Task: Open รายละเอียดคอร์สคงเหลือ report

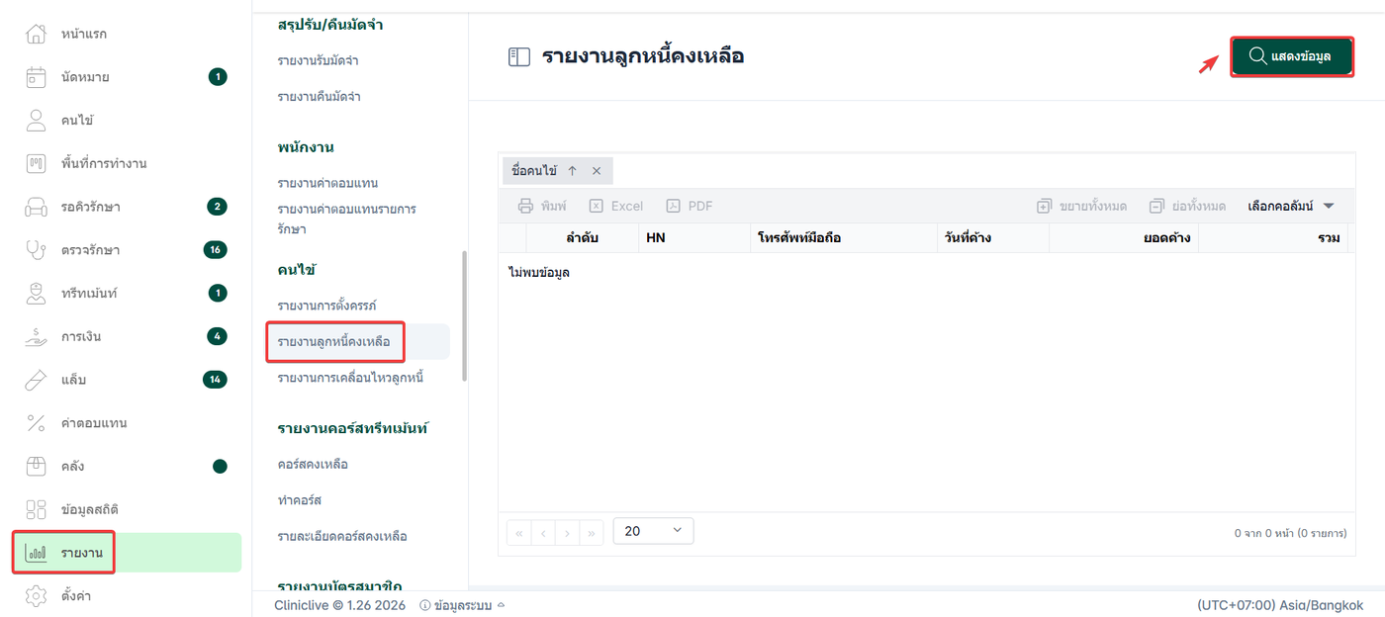Action: (342, 536)
